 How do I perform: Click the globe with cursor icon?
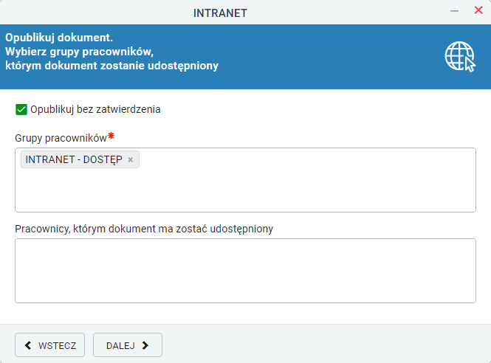coord(460,57)
